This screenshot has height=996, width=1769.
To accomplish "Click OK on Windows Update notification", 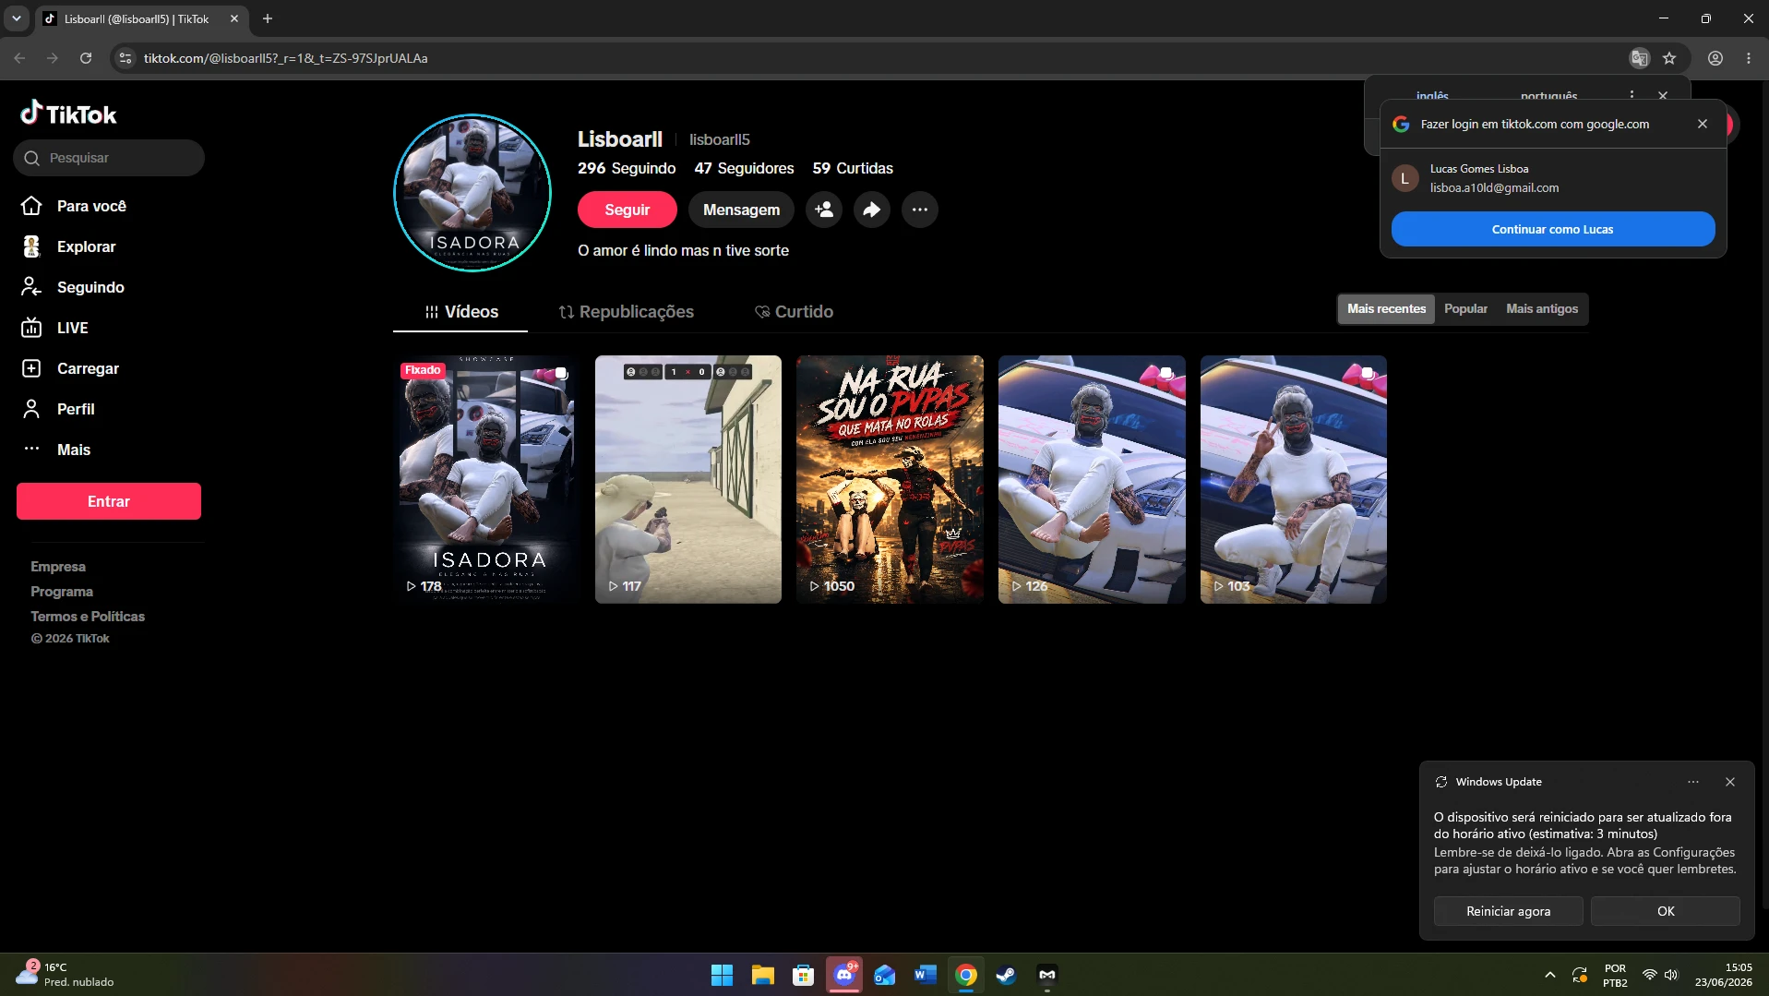I will click(1666, 911).
